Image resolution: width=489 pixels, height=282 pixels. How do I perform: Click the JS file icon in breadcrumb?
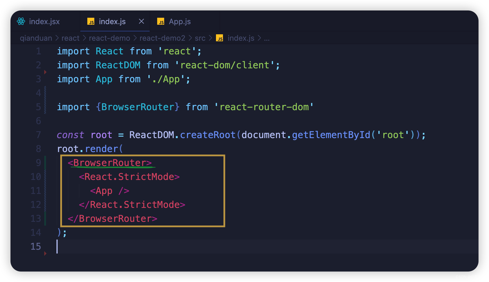click(x=219, y=38)
